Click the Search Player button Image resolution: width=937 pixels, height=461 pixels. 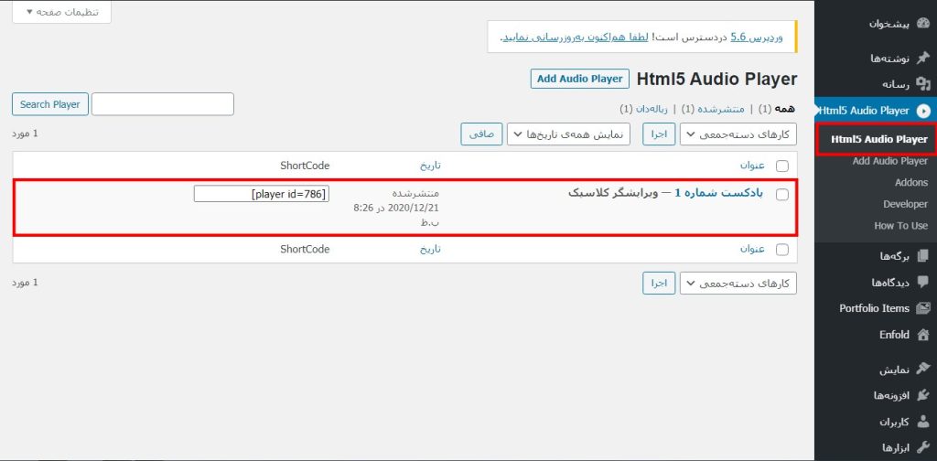(50, 104)
